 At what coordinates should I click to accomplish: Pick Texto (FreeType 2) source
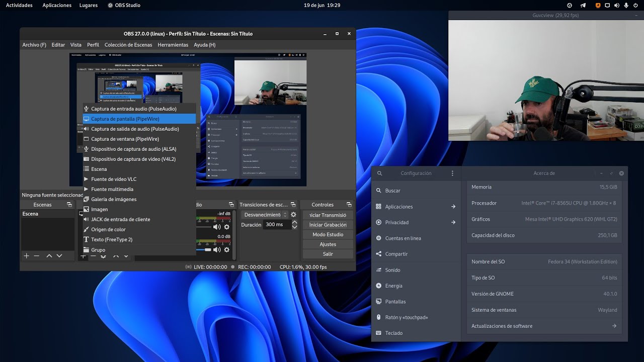pos(139,239)
